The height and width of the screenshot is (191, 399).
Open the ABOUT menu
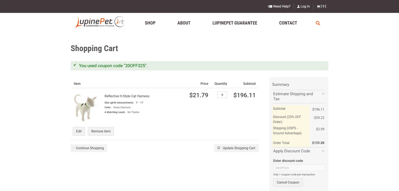click(184, 23)
